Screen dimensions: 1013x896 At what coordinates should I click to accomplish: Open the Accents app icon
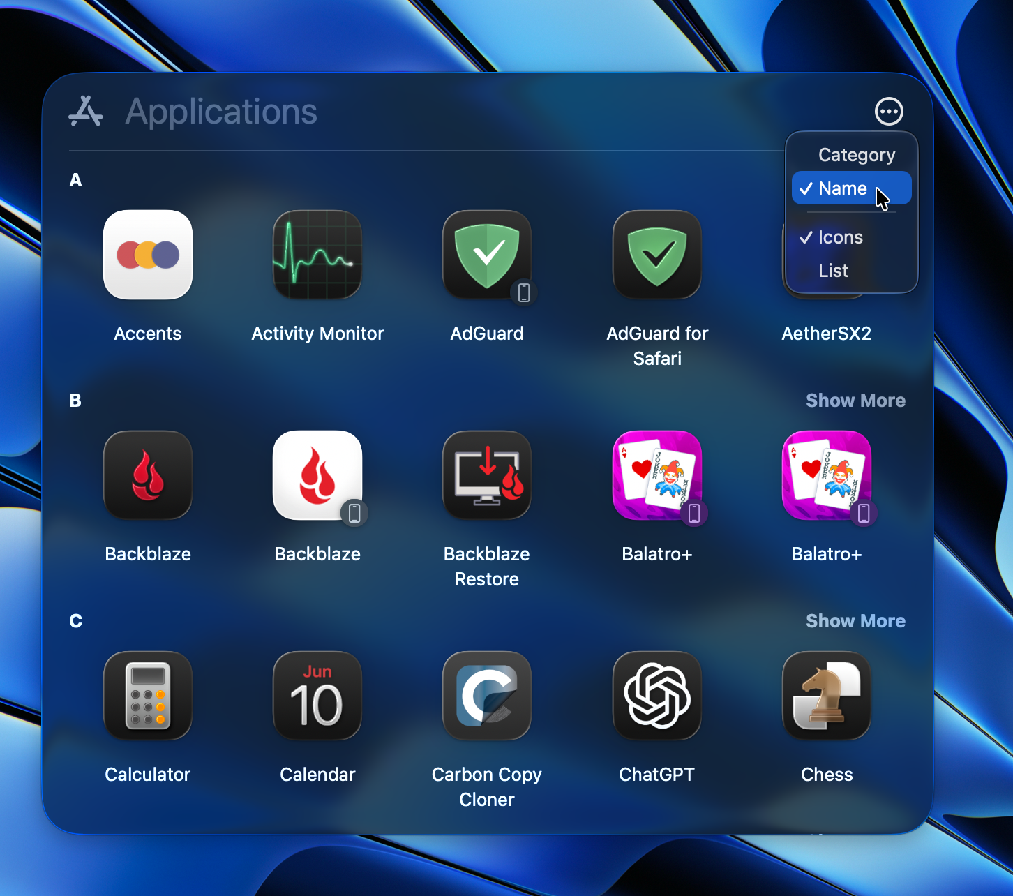pos(148,255)
